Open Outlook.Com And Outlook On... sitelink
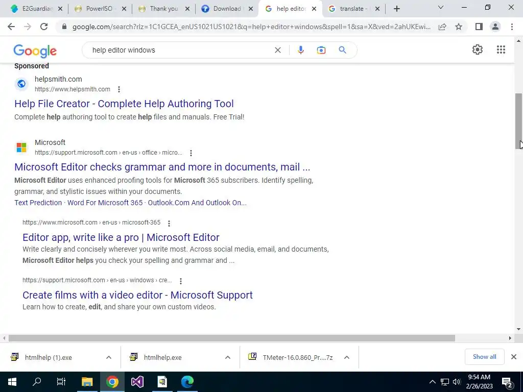Screen dimensions: 523x392 197,203
